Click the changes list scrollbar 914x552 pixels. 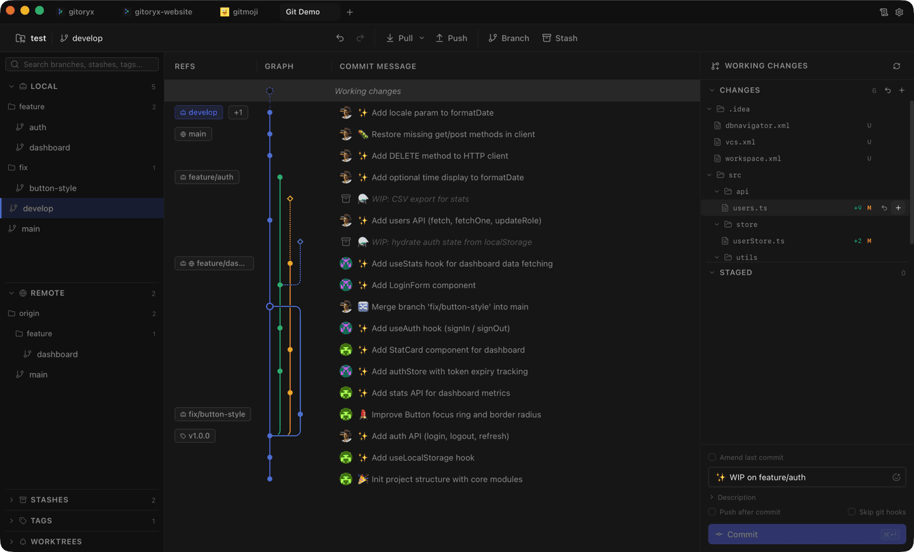click(x=911, y=171)
